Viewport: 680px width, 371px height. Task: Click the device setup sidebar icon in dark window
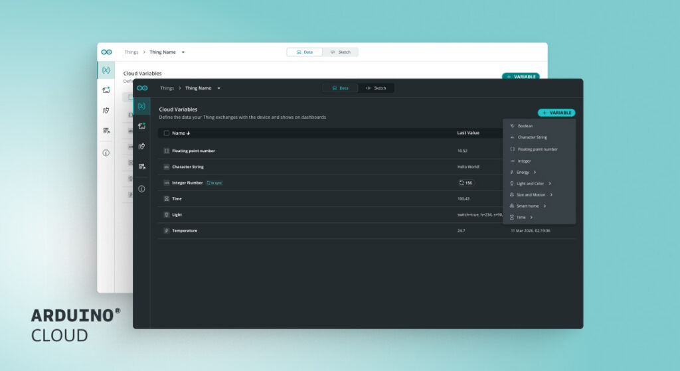(x=141, y=126)
